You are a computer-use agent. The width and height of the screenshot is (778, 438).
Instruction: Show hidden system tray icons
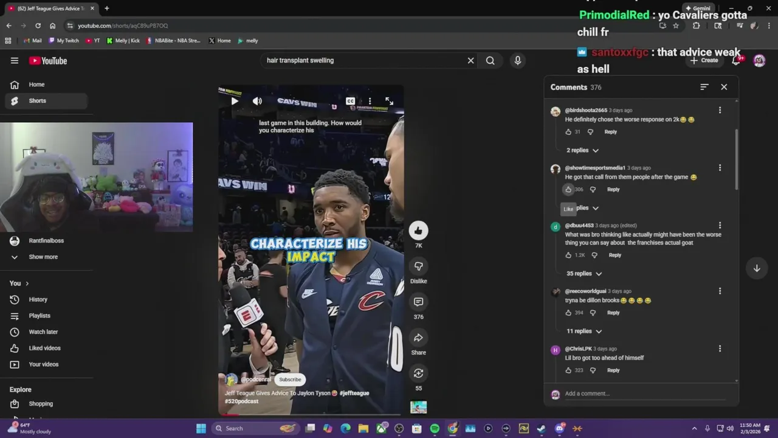(695, 428)
